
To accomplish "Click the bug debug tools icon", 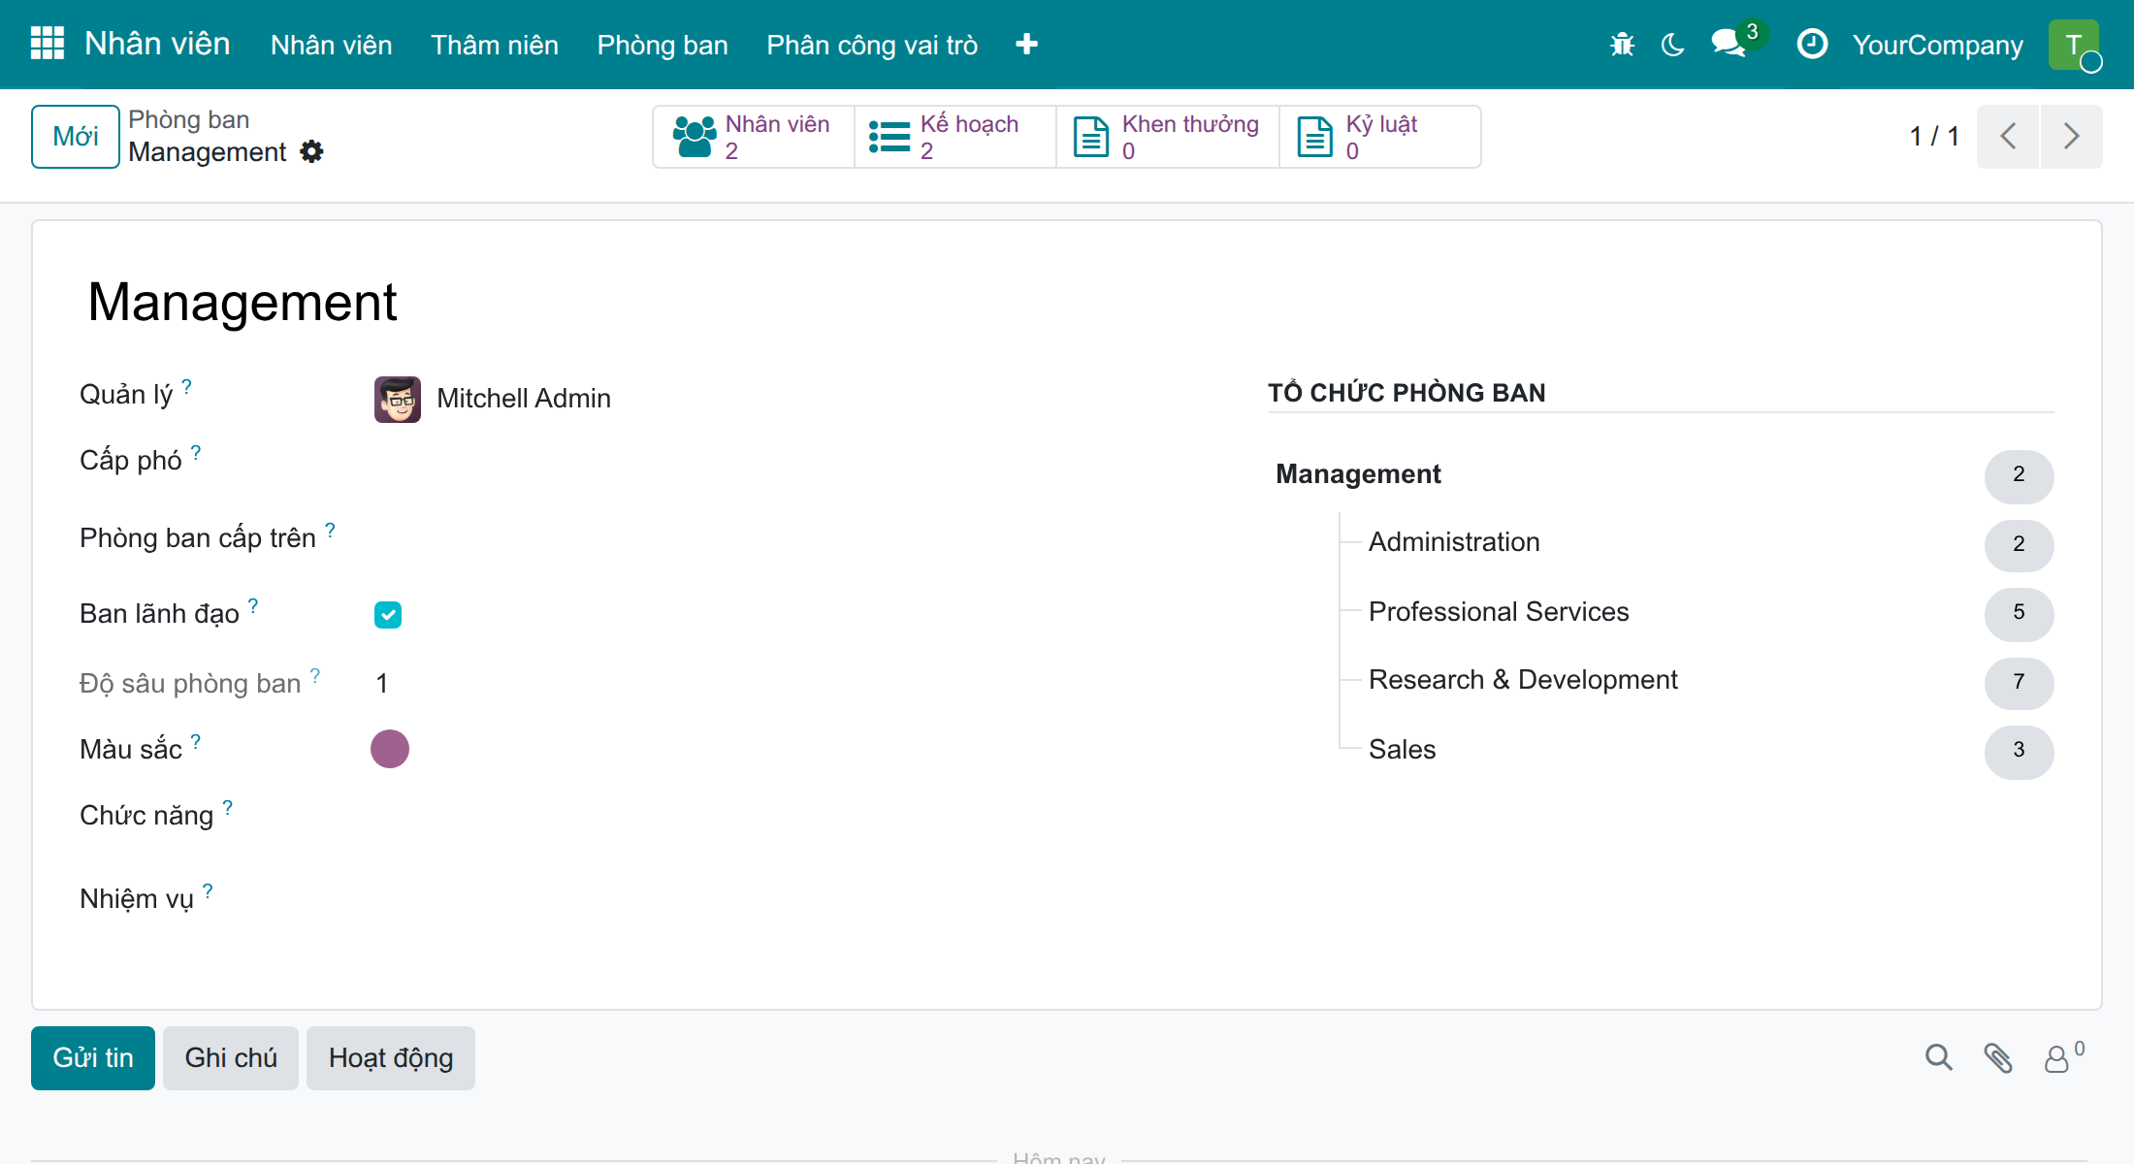I will click(1622, 45).
